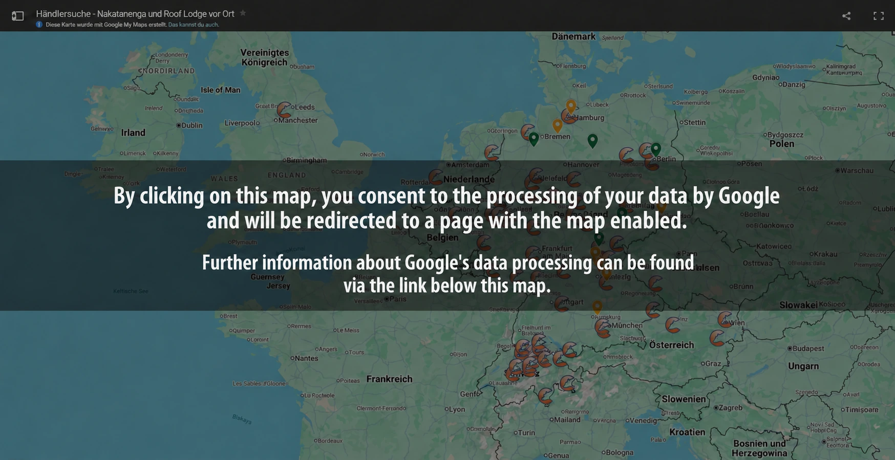Open the map in fullscreen view
This screenshot has width=895, height=460.
coord(879,16)
